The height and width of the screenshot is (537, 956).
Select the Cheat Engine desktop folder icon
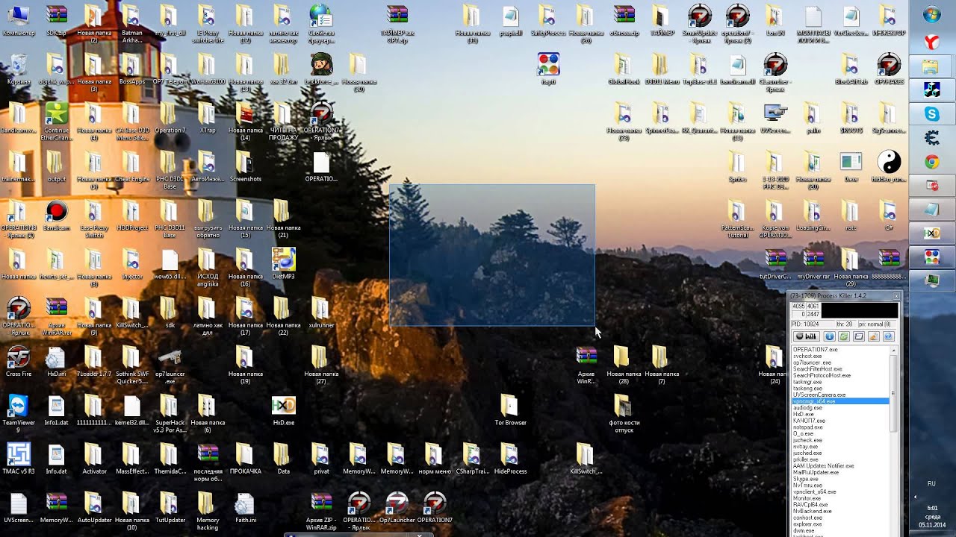tap(131, 166)
